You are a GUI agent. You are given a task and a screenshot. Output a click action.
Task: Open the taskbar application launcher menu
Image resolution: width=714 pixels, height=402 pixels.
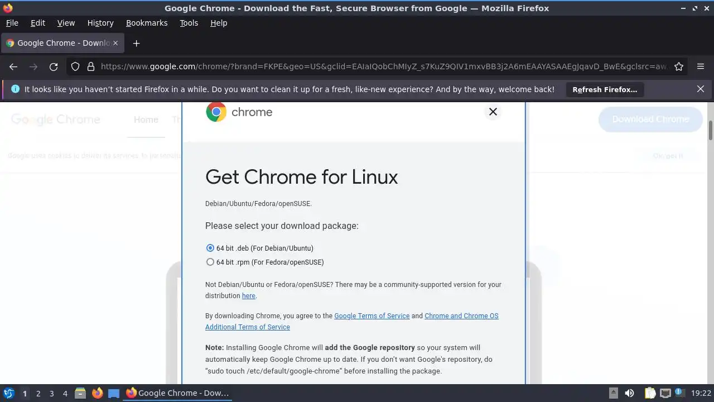[8, 393]
